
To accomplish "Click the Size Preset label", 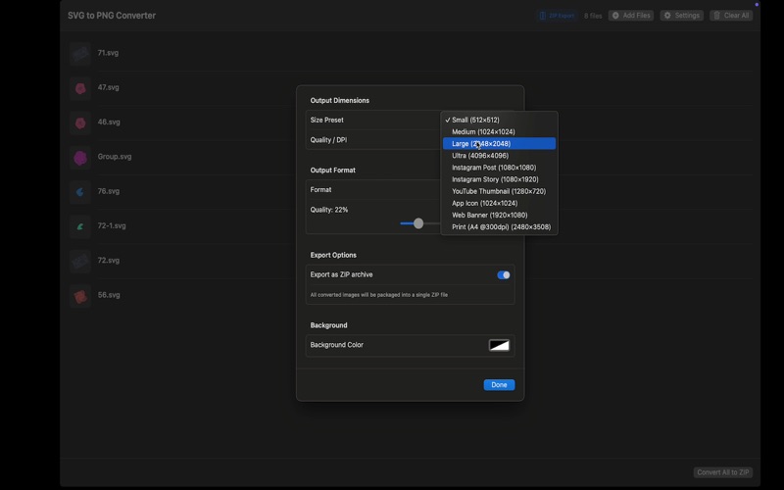I will tap(326, 120).
